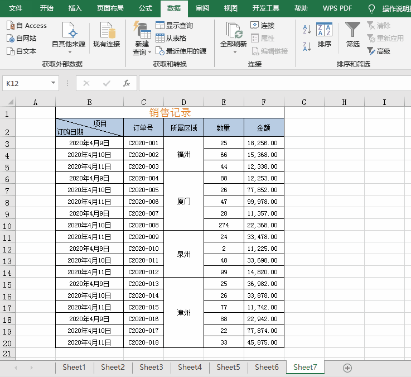Screen dimensions: 411x377
Task: Select row 10 header
Action: point(7,226)
